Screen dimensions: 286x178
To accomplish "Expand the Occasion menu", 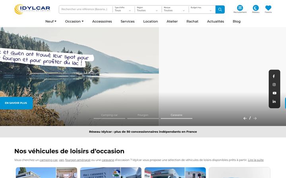I will click(74, 21).
